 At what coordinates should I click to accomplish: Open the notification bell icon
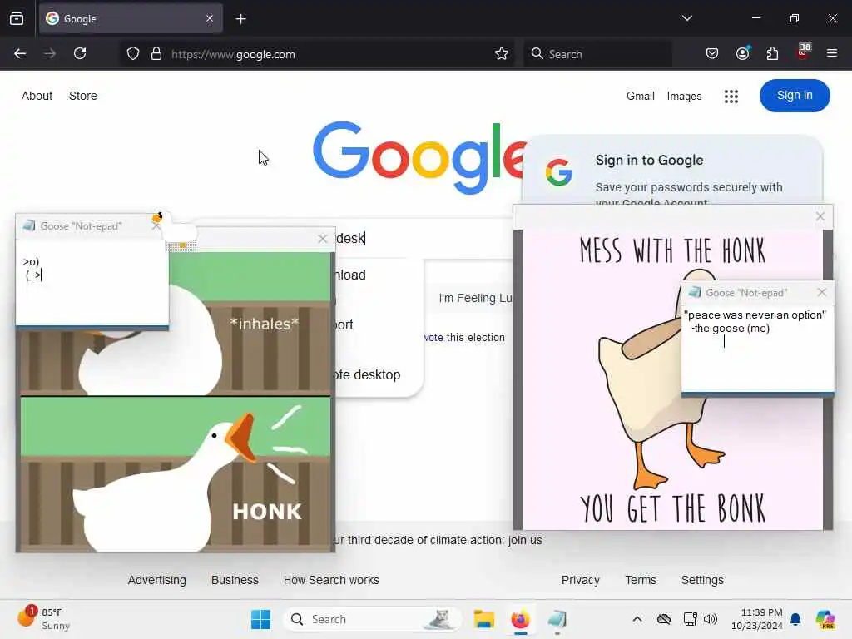pos(795,619)
